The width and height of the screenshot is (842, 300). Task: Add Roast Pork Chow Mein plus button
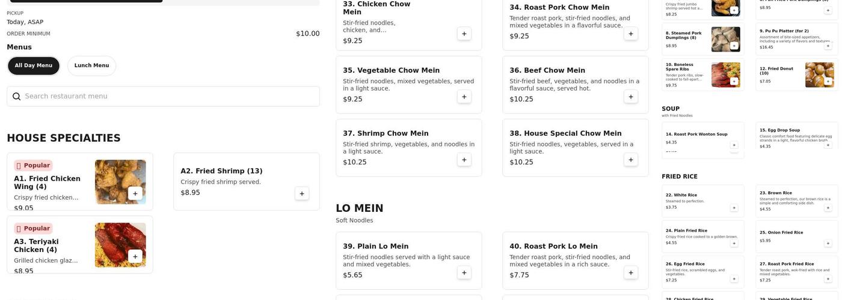(630, 34)
